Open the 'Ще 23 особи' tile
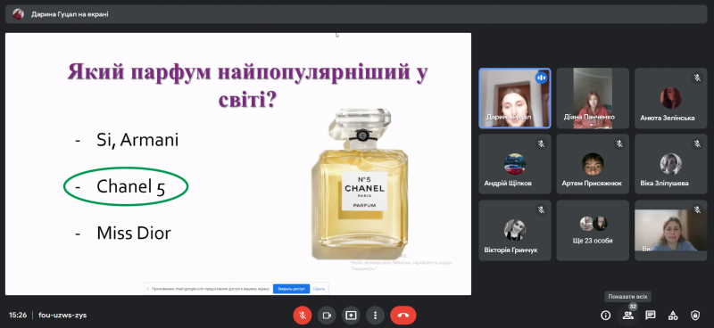Viewport: 714px width, 328px height. click(593, 230)
